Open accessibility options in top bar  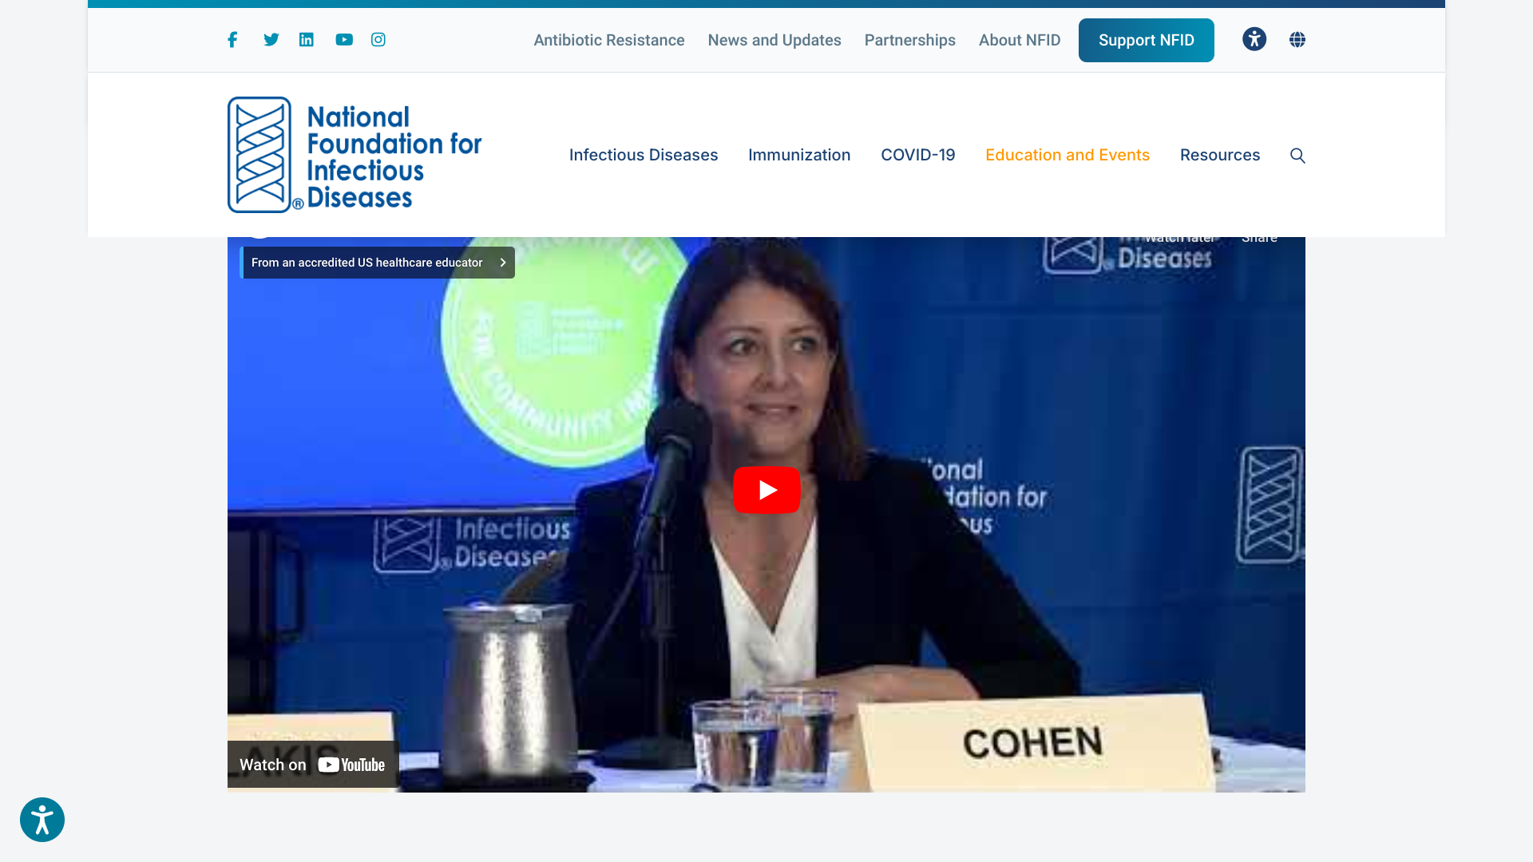tap(1254, 39)
